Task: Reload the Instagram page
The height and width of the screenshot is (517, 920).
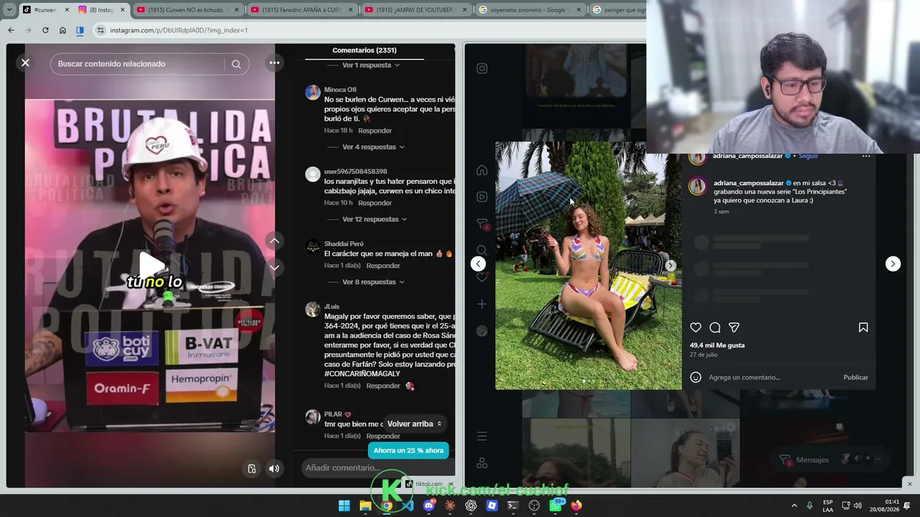Action: point(45,30)
